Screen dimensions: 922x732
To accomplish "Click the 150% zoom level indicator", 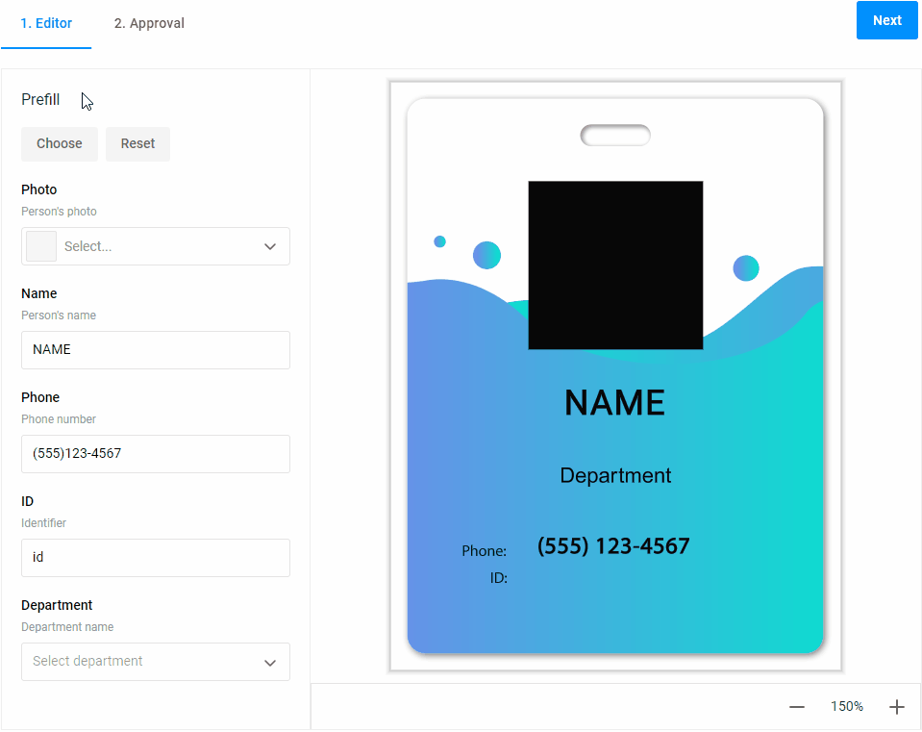I will (847, 706).
